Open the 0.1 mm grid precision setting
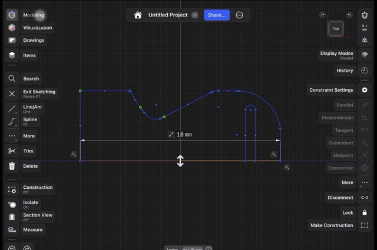The width and height of the screenshot is (377, 250). (365, 28)
